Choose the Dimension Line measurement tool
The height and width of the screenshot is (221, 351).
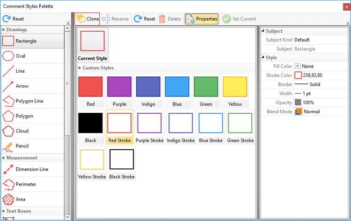point(32,169)
